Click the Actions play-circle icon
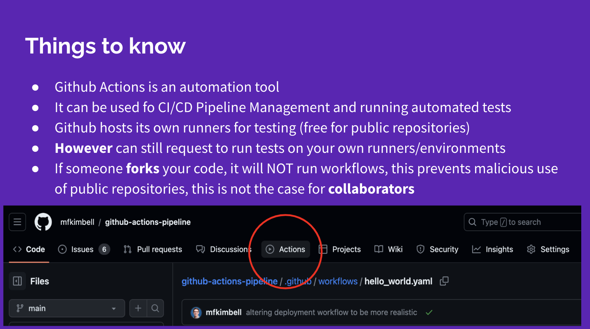Screen dimensions: 590x329 pos(270,249)
